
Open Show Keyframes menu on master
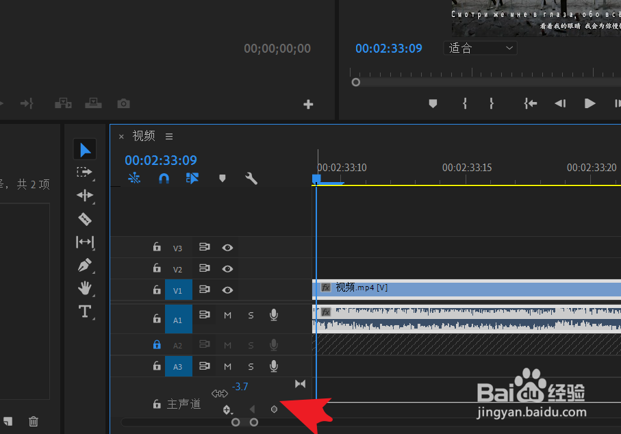[227, 409]
